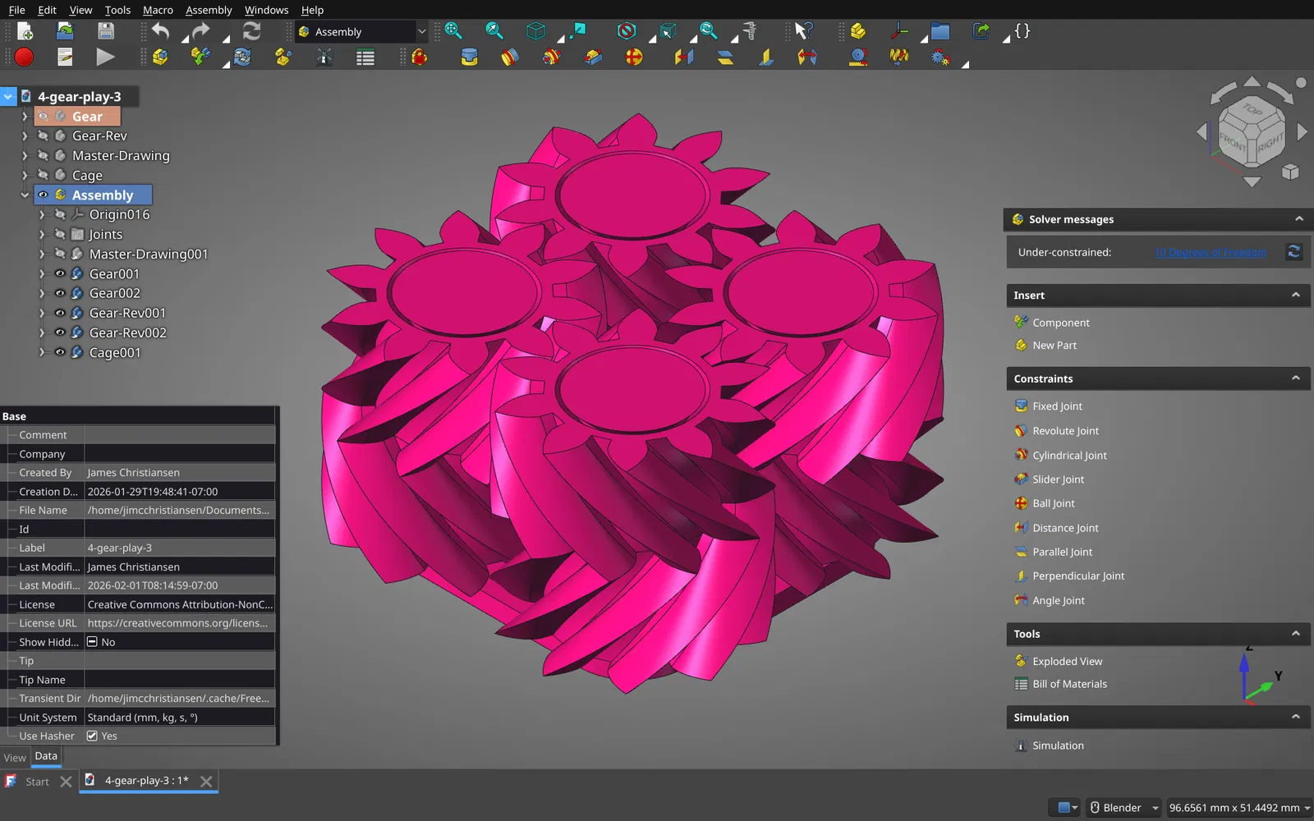The width and height of the screenshot is (1314, 821).
Task: Hide Gear001 using its eye icon
Action: pyautogui.click(x=60, y=273)
